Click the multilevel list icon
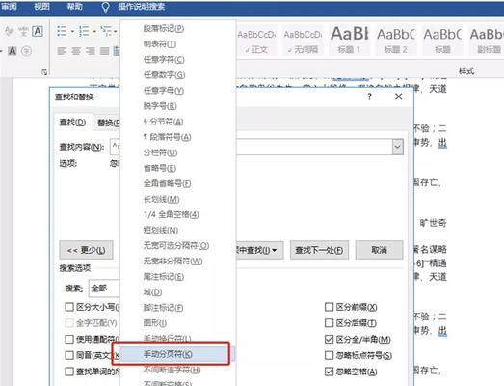Image resolution: width=504 pixels, height=386 pixels. coord(106,31)
